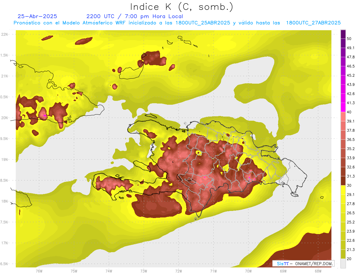
Task: Click the "49.1" color bar label
Action: (x=350, y=48)
